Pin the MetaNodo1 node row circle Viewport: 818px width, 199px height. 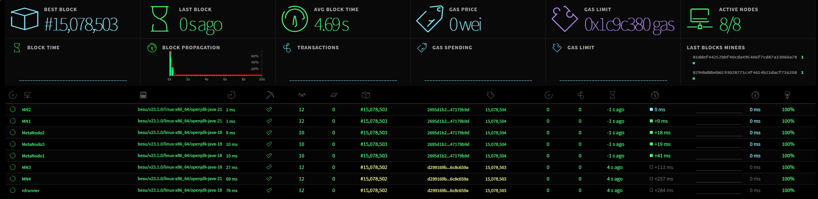coord(13,156)
